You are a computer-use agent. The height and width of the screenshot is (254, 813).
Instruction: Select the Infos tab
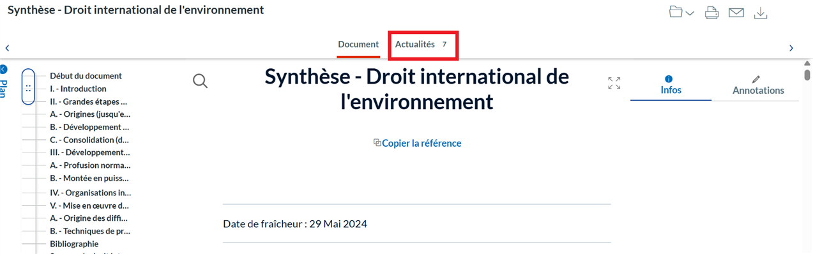tap(671, 86)
